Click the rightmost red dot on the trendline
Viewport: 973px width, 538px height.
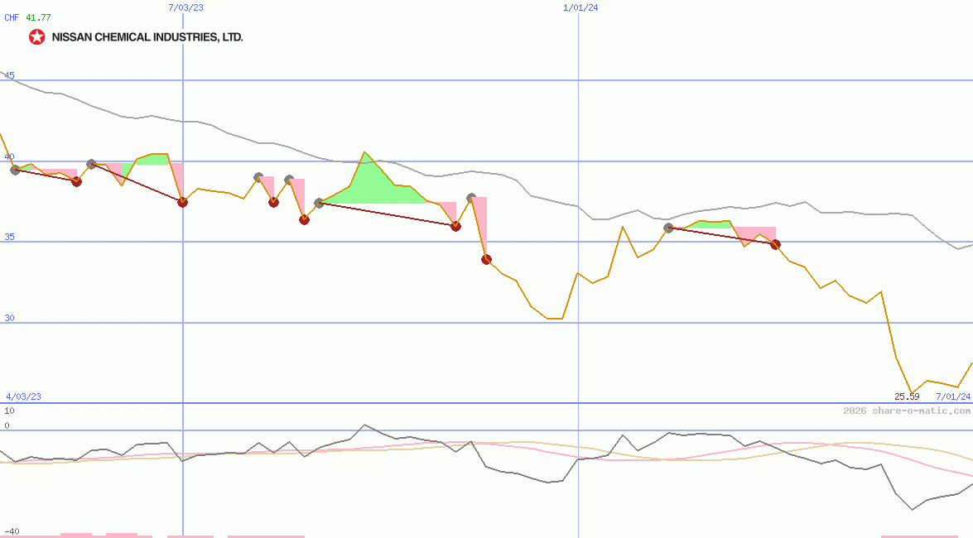pos(775,244)
